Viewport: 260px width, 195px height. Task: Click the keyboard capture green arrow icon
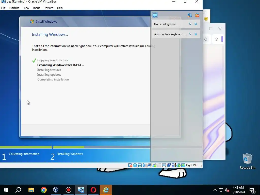coord(183,165)
